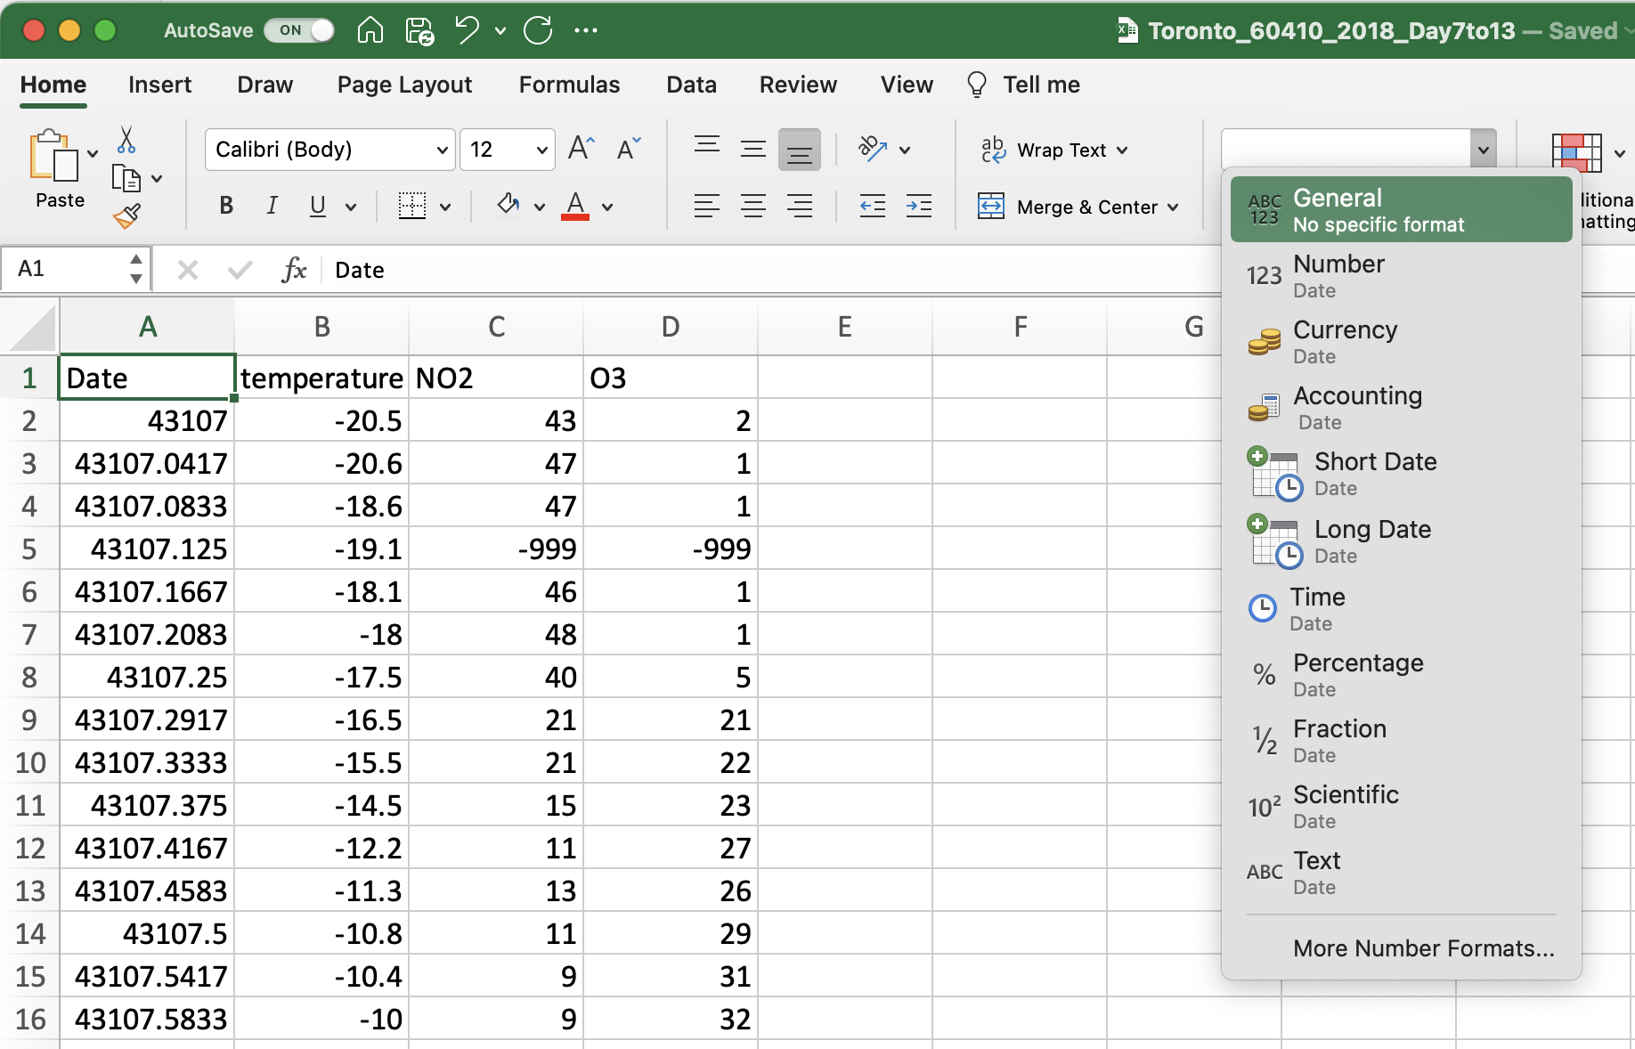The height and width of the screenshot is (1049, 1635).
Task: Select the Align Right icon
Action: [x=801, y=206]
